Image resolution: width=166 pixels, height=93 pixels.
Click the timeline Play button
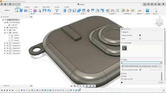pyautogui.click(x=7, y=90)
